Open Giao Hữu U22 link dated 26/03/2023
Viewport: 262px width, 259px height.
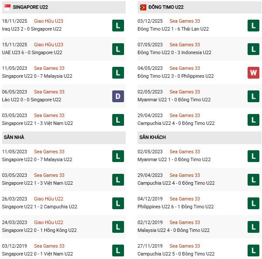(48, 199)
